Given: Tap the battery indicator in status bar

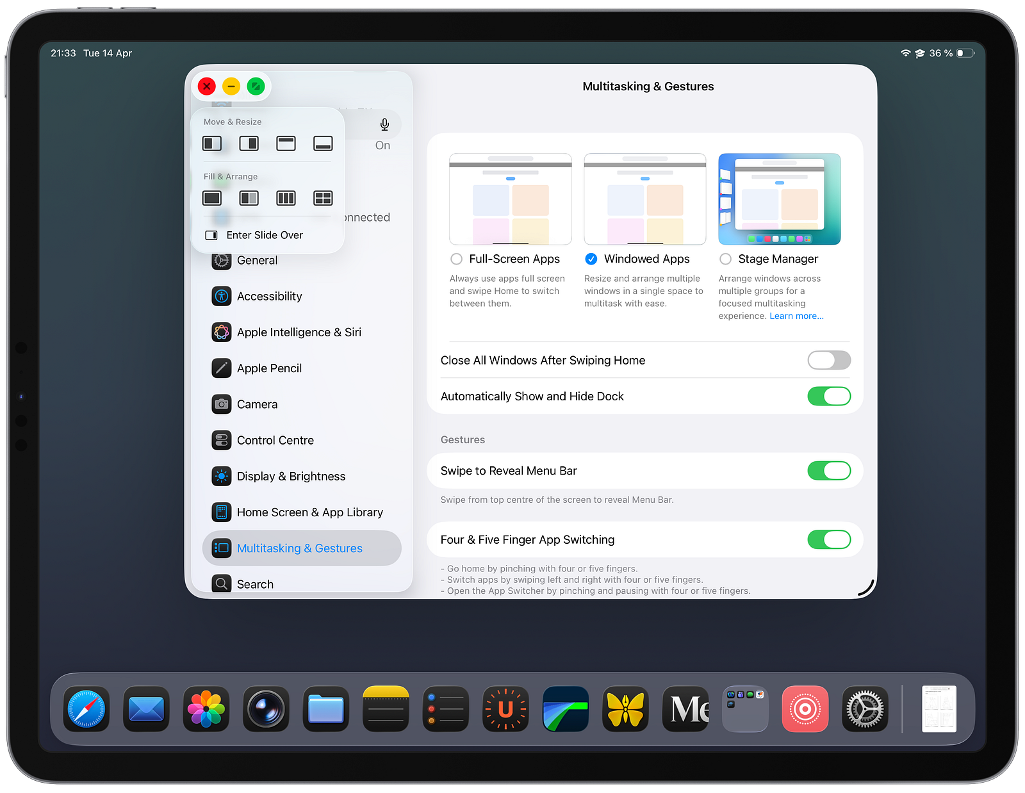Looking at the screenshot, I should [x=965, y=53].
